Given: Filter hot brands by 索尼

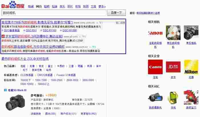Looking at the screenshot, I should [x=41, y=66].
